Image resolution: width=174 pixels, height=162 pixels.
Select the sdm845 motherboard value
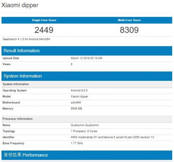[x=76, y=103]
